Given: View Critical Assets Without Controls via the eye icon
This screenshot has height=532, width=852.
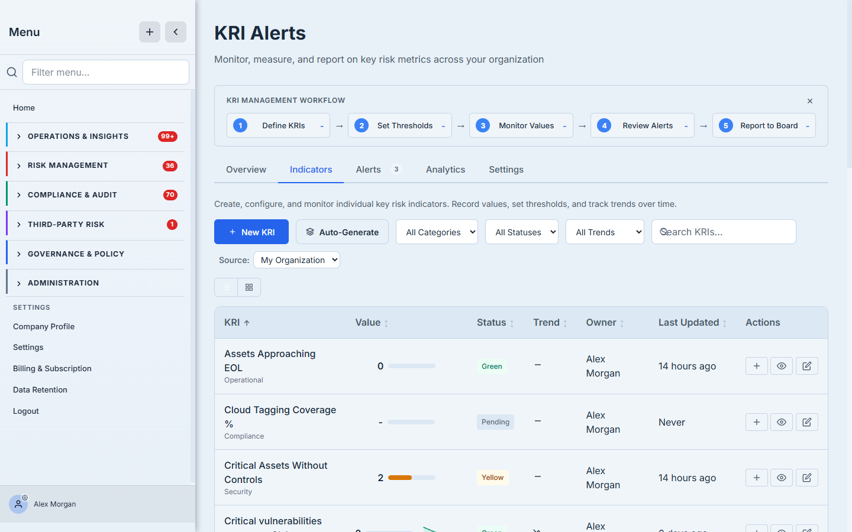Looking at the screenshot, I should point(782,478).
